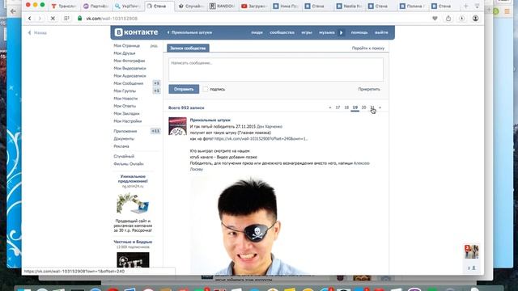Click the Назад back link

click(x=37, y=32)
